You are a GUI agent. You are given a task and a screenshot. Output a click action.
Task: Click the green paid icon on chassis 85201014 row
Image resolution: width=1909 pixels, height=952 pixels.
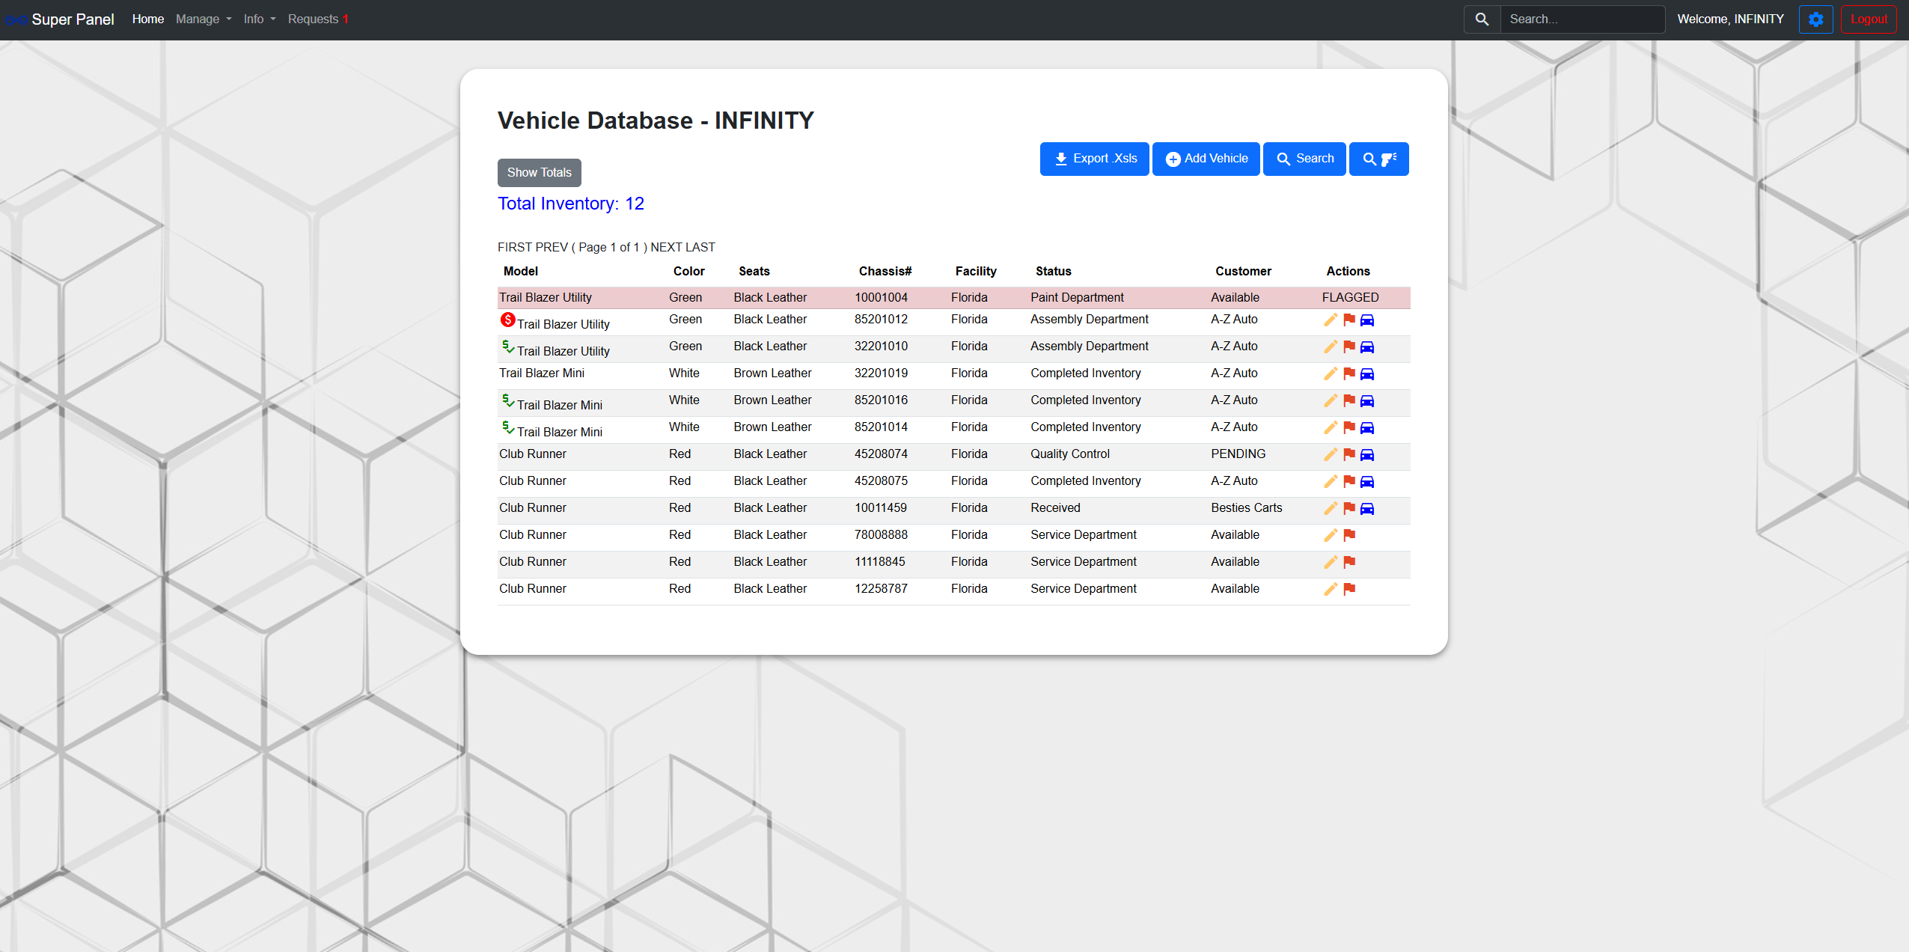[x=508, y=428]
